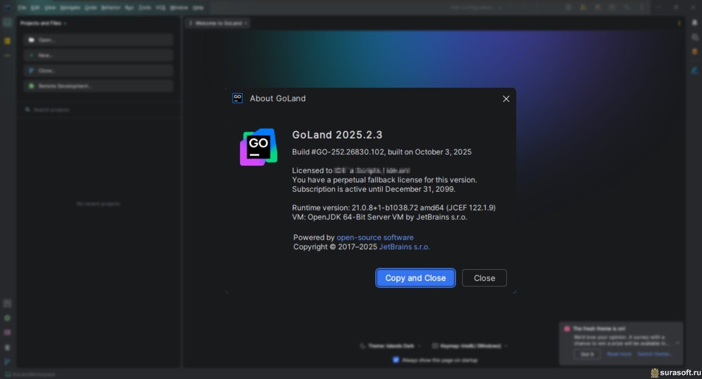
Task: Click the green icon near the bottom of the left sidebar
Action: point(7,318)
